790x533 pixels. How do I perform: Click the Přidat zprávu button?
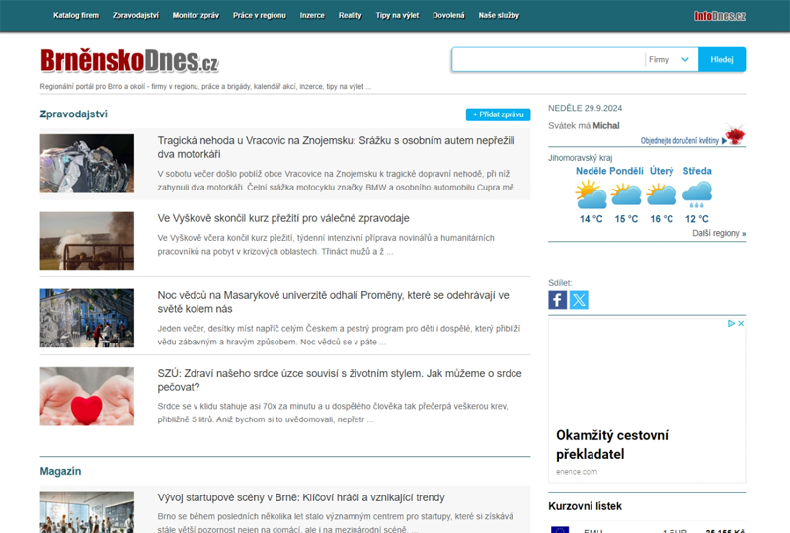498,114
